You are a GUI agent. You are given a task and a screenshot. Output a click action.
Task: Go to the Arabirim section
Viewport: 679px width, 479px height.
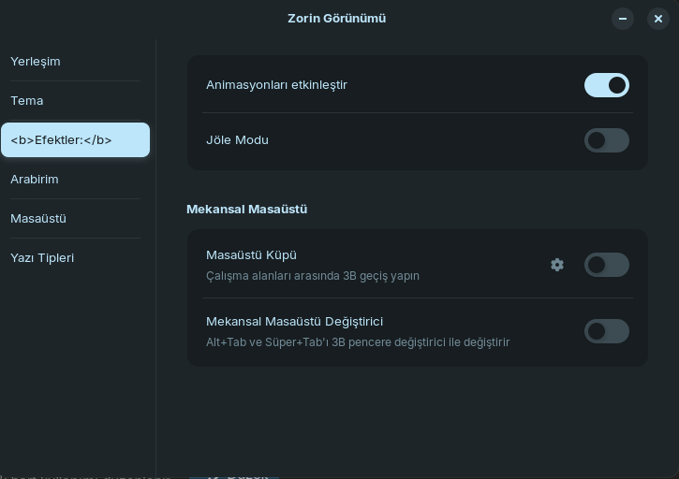tap(35, 180)
